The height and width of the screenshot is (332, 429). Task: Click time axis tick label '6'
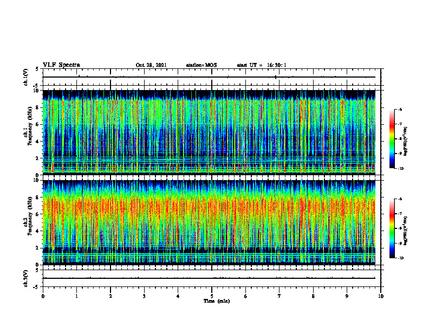246,296
